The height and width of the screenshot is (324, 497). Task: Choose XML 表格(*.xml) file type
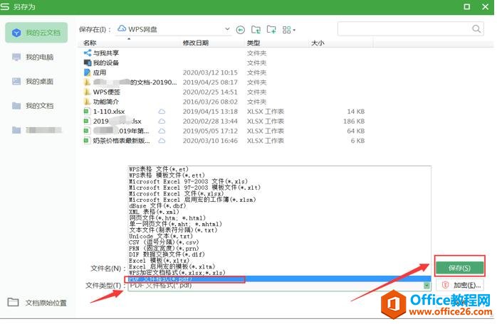154,212
